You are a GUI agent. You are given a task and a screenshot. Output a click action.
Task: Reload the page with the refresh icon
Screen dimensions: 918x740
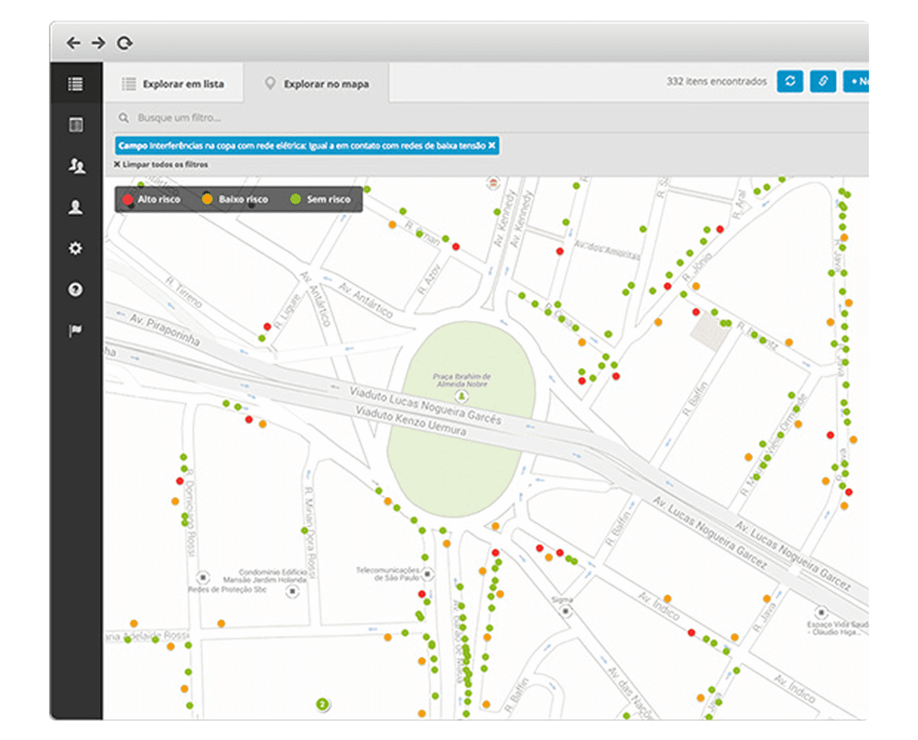124,43
